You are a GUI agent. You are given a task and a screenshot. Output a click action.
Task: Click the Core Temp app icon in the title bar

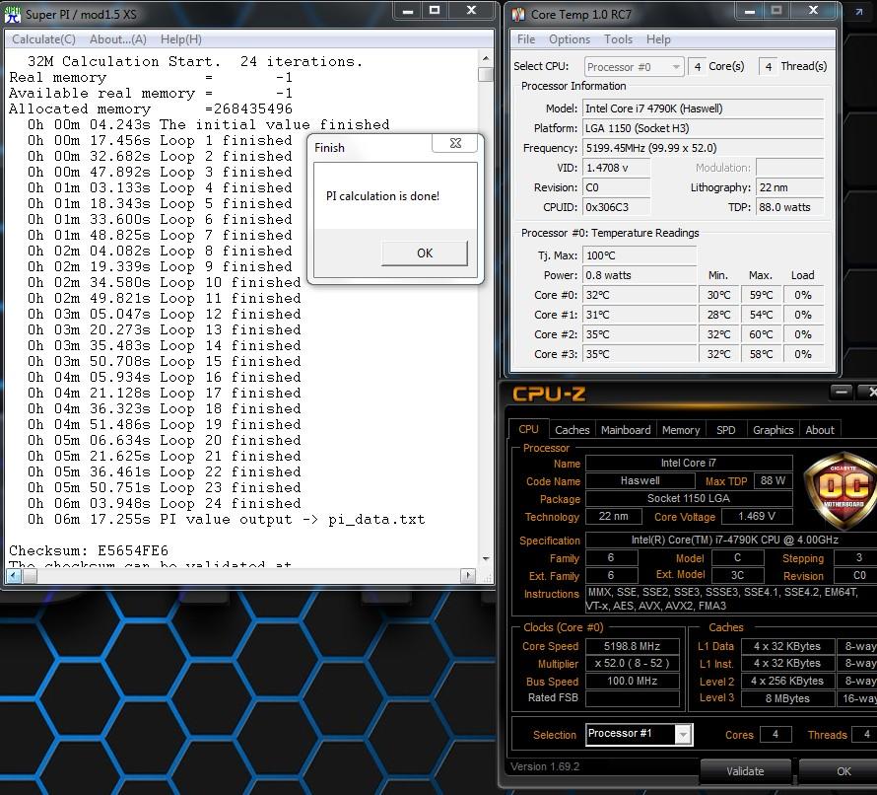pyautogui.click(x=518, y=15)
